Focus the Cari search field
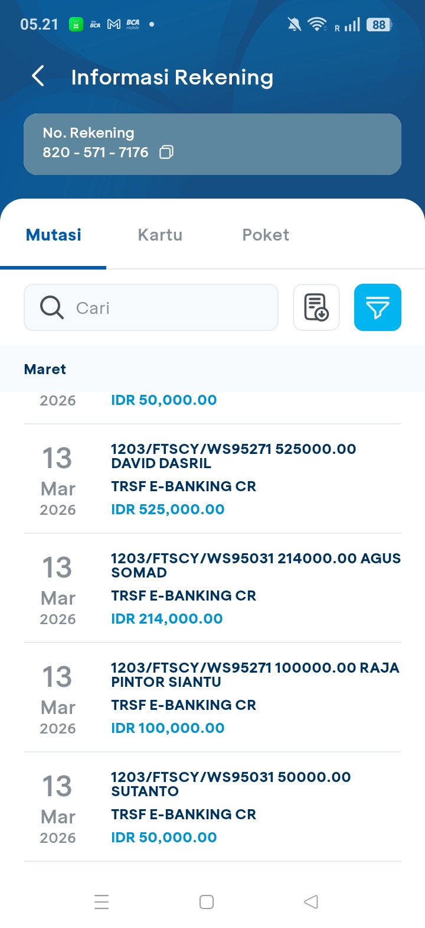The width and height of the screenshot is (425, 928). coord(151,307)
